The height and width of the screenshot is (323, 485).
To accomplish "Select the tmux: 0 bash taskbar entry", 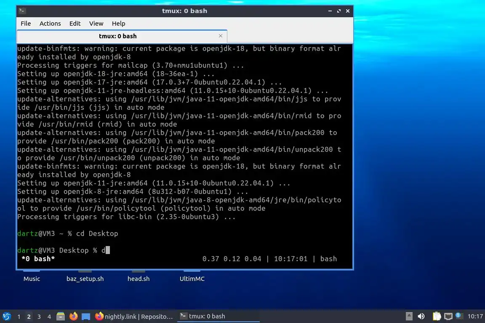I will coord(218,316).
